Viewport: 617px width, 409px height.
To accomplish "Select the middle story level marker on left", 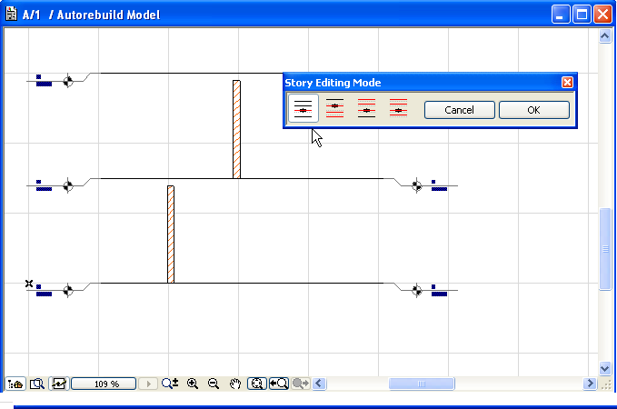I will [x=68, y=185].
